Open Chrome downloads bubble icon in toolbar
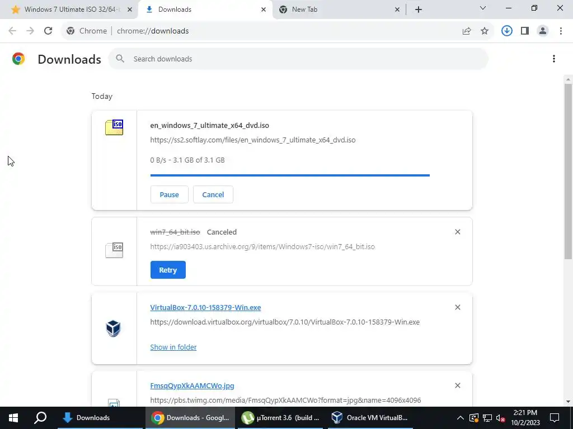573x429 pixels. click(x=506, y=31)
